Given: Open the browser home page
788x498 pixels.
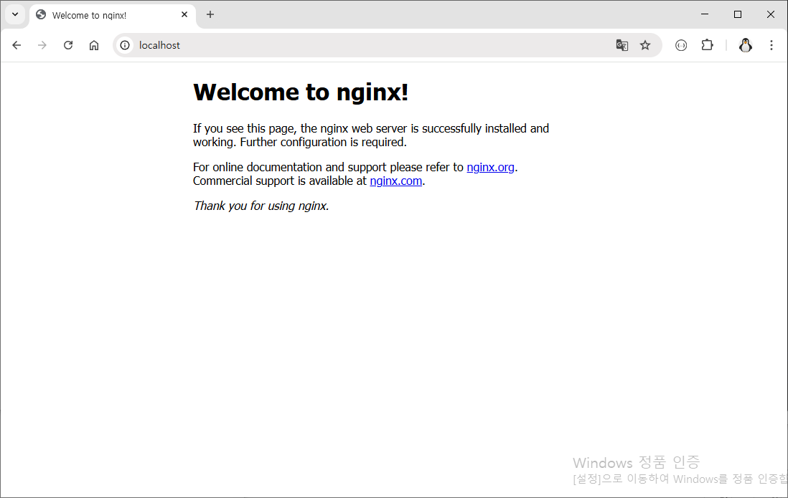Looking at the screenshot, I should 94,45.
